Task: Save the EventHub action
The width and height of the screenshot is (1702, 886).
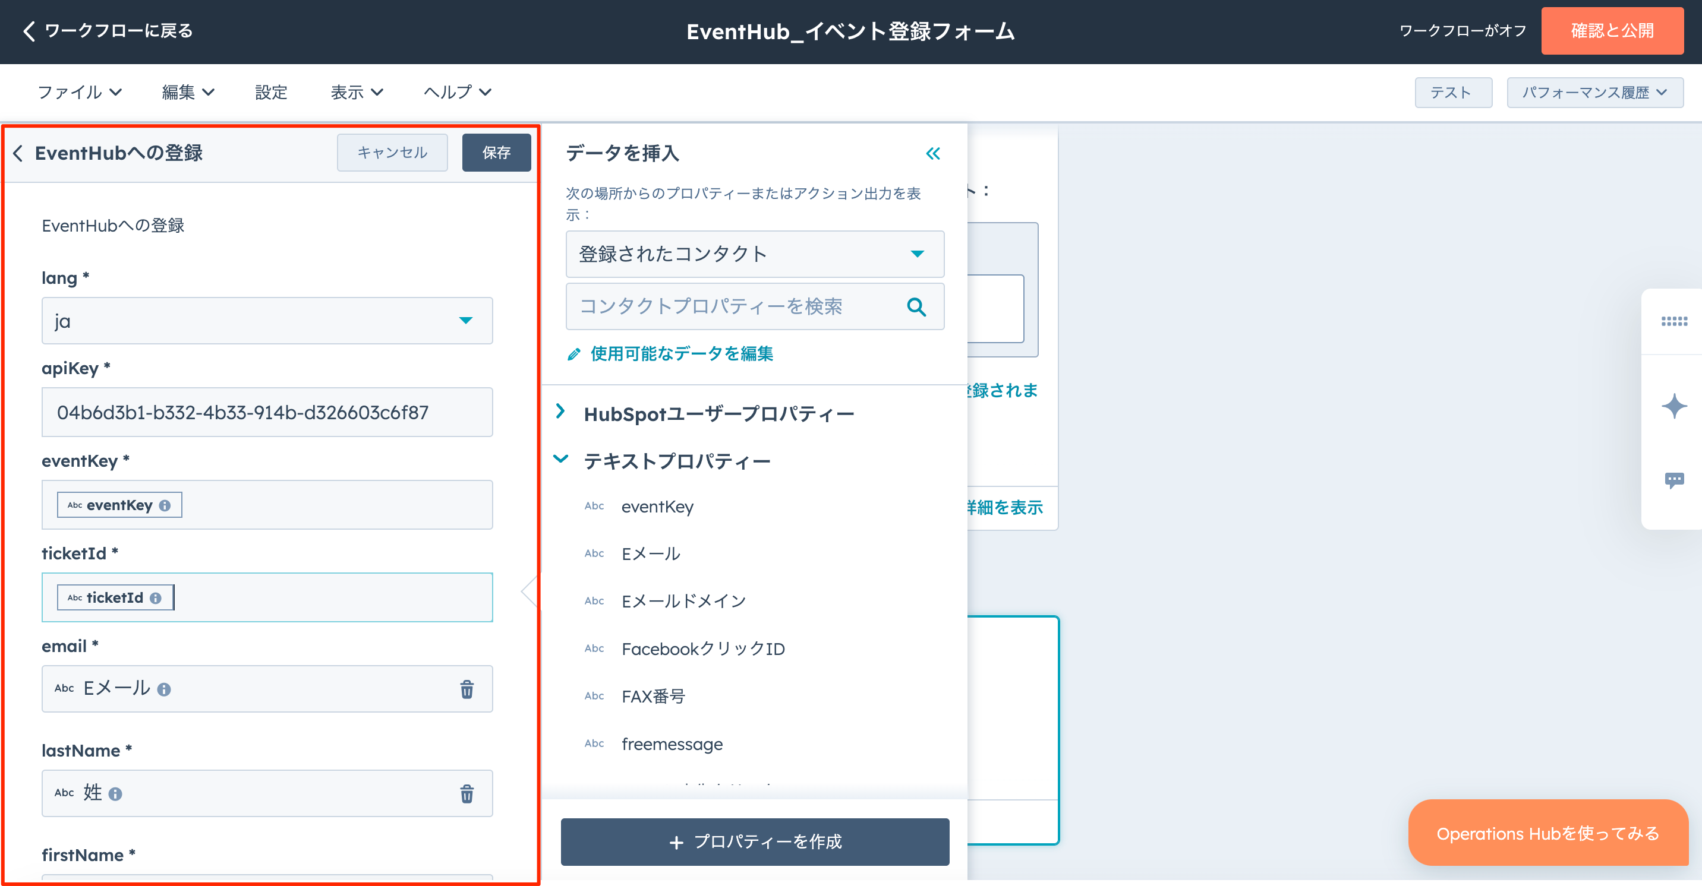Action: pyautogui.click(x=496, y=153)
